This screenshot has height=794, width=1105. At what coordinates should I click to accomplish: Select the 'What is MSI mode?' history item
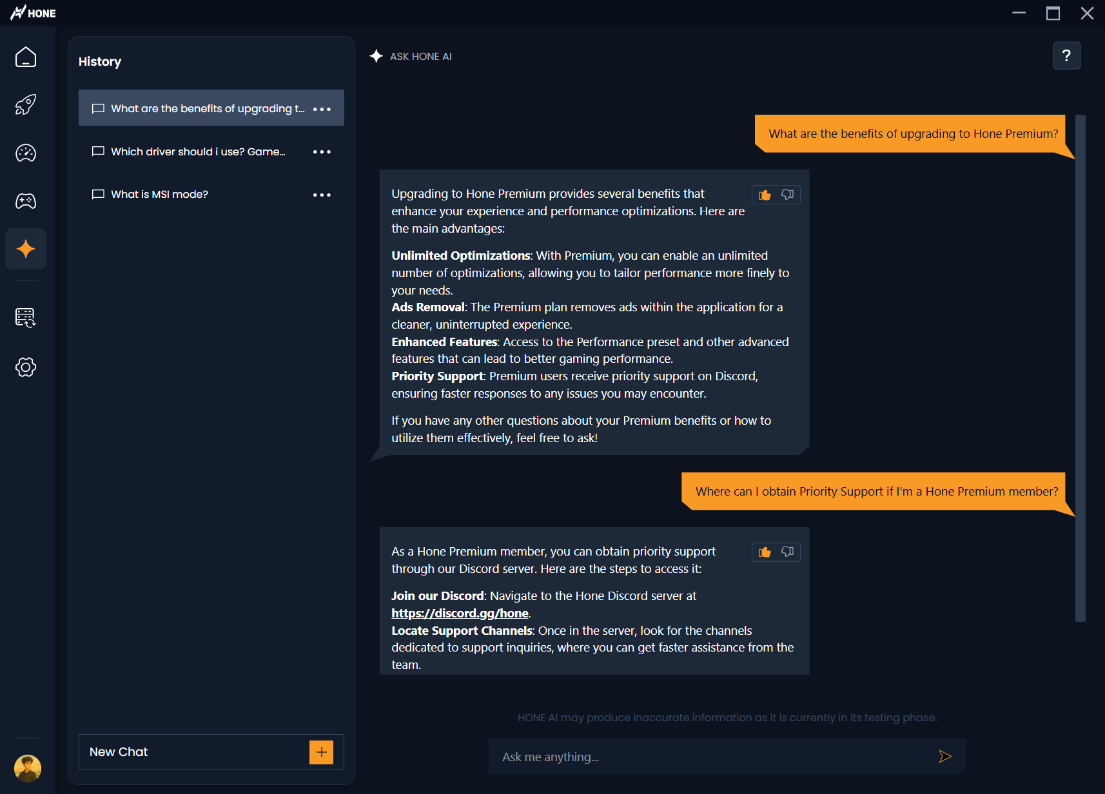(x=159, y=195)
